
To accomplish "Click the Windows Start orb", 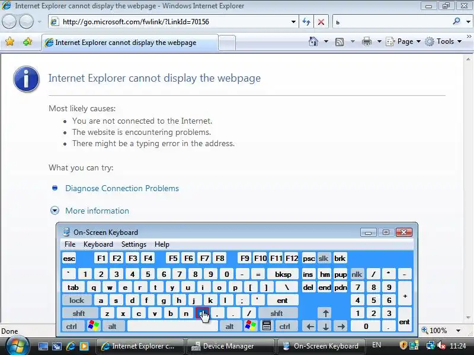I will click(x=18, y=346).
